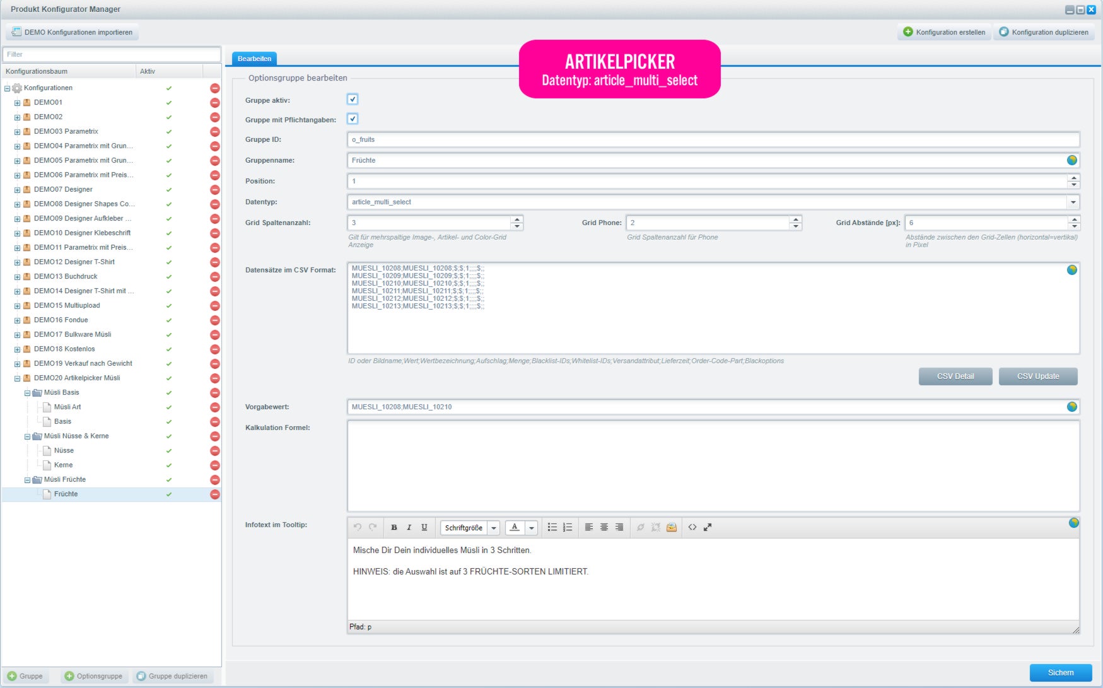The height and width of the screenshot is (688, 1103).
Task: Remove link in tooltip editor
Action: coord(655,527)
